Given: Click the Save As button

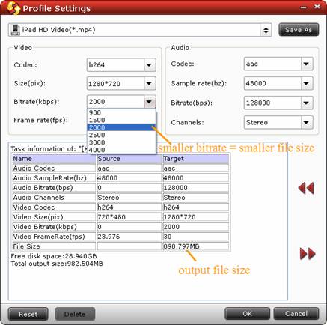Looking at the screenshot, I should click(299, 30).
